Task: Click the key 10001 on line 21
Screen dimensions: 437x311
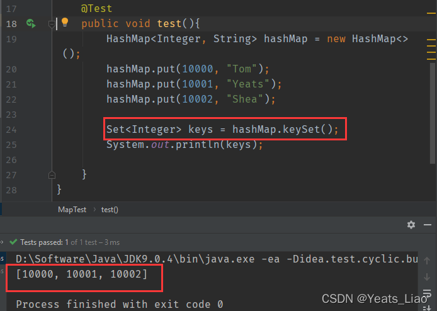Action: coord(198,84)
